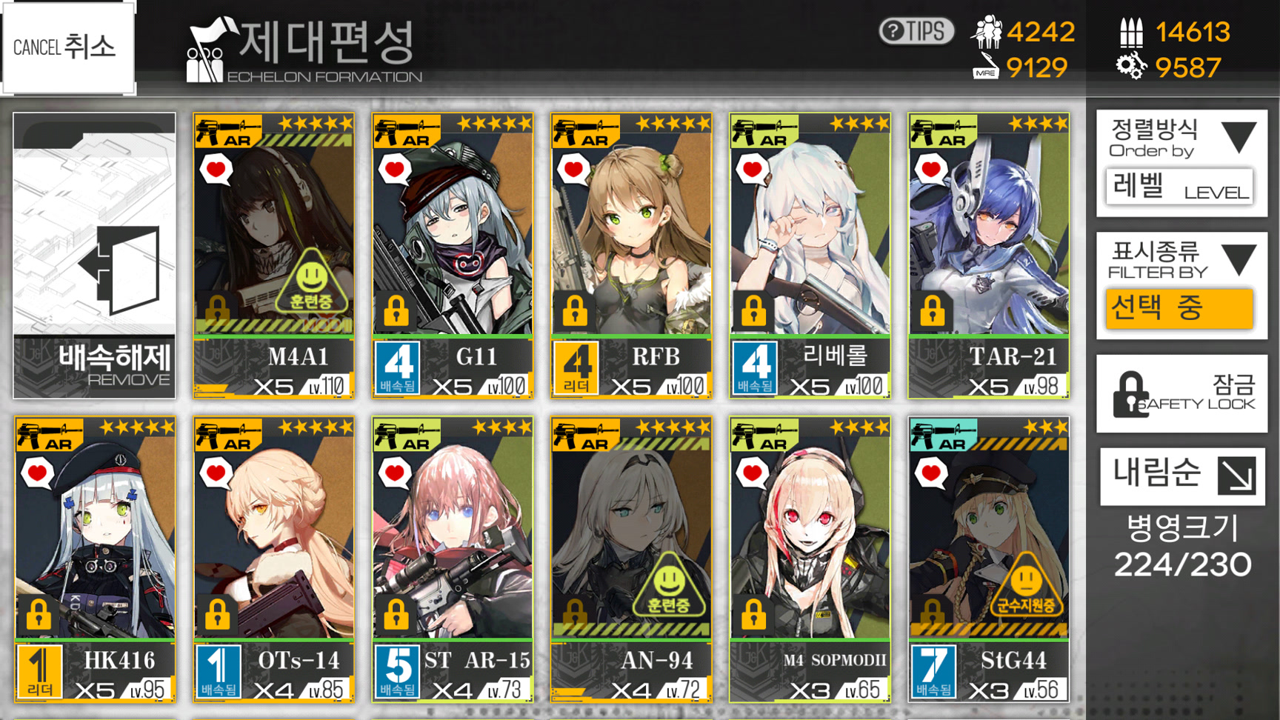Toggle the Safety Lock button
The height and width of the screenshot is (720, 1280).
[1182, 393]
